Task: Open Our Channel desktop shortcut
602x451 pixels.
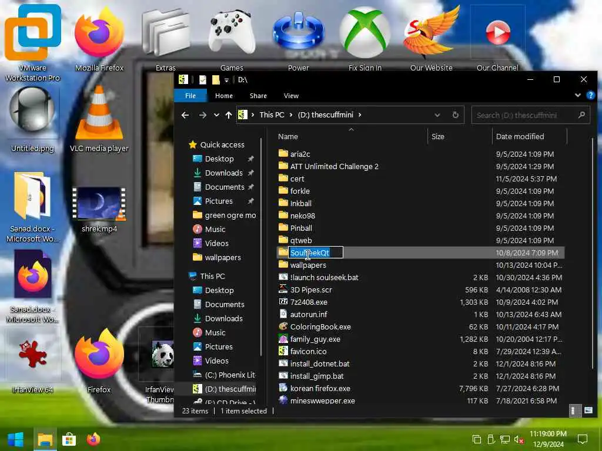Action: pos(497,38)
